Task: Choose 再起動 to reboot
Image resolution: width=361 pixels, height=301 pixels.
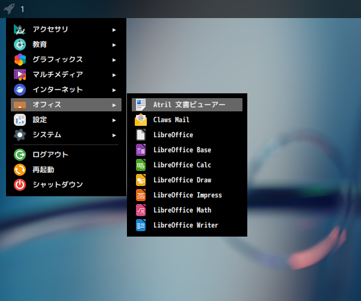Action: [66, 170]
